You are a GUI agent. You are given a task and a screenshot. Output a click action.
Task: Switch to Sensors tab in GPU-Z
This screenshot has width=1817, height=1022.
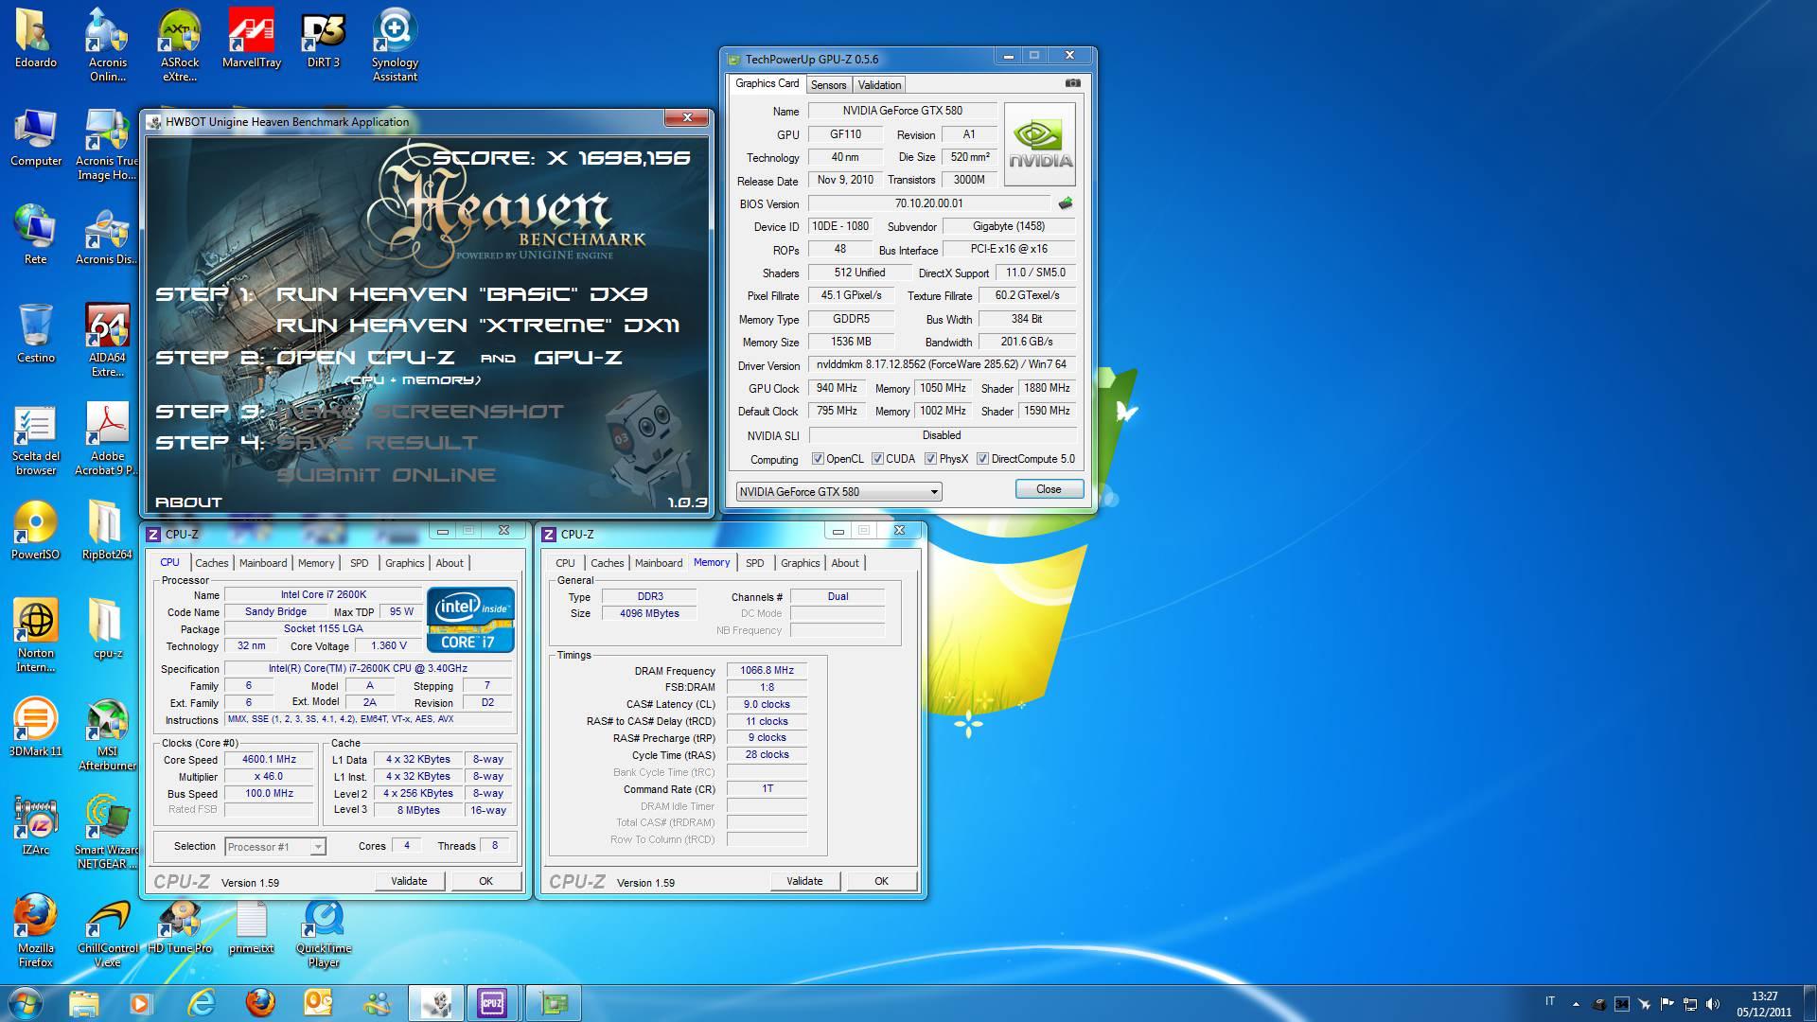[828, 85]
